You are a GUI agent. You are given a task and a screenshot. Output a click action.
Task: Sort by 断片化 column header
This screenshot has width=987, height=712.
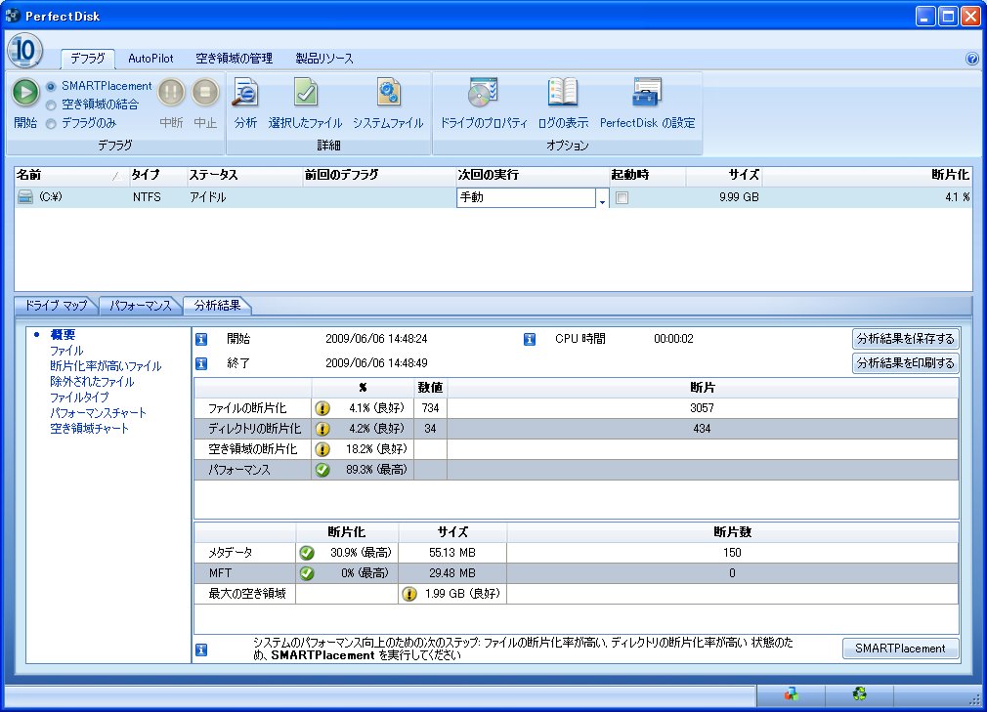click(x=868, y=175)
